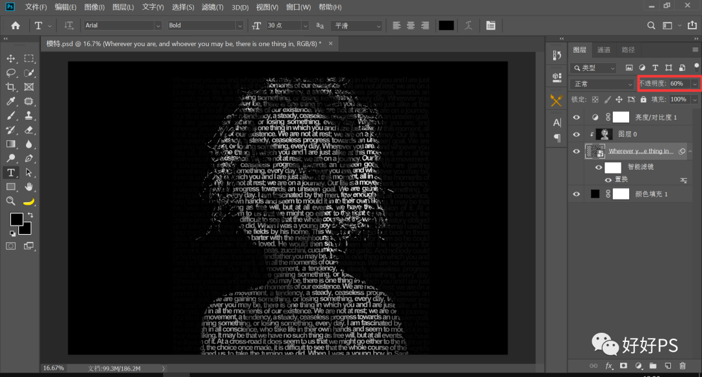702x377 pixels.
Task: Open the Paragraph panel icon
Action: pos(557,138)
